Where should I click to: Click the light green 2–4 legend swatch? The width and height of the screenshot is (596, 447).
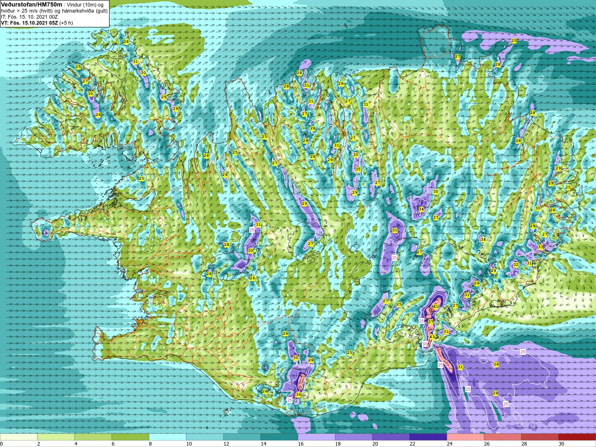click(x=56, y=437)
